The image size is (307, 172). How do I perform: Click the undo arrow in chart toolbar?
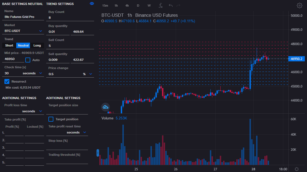click(x=171, y=6)
